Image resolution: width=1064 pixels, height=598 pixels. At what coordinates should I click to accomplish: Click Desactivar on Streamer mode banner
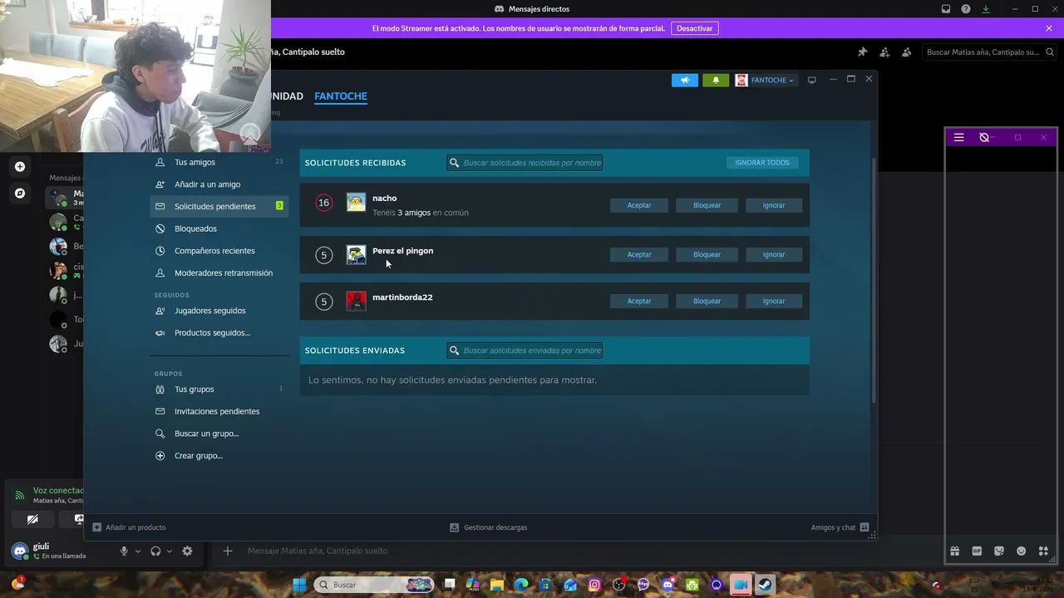click(x=695, y=28)
